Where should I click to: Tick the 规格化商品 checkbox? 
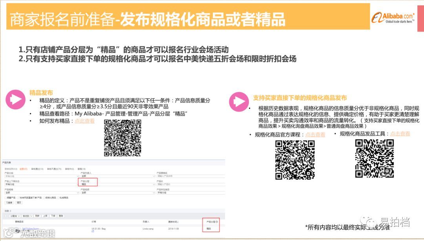[44, 198]
